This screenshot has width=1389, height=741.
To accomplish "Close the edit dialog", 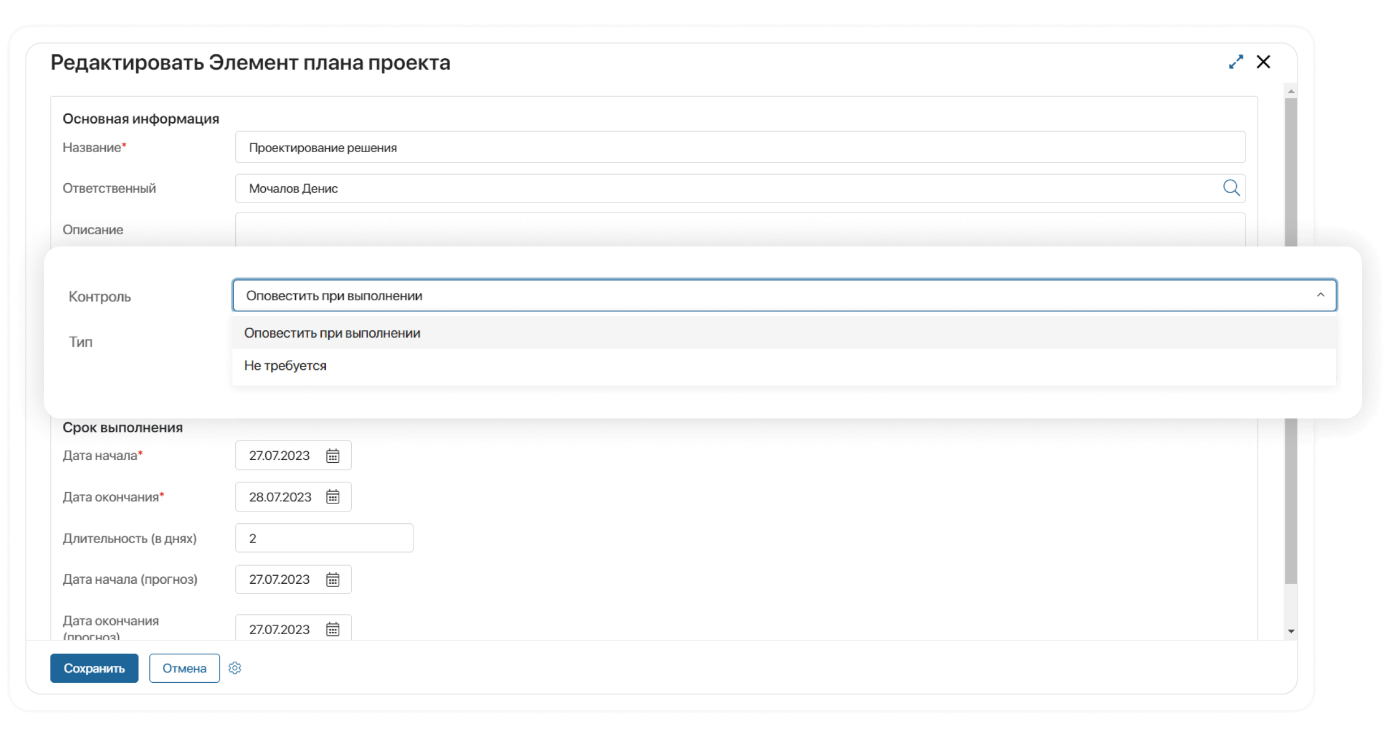I will click(1263, 62).
